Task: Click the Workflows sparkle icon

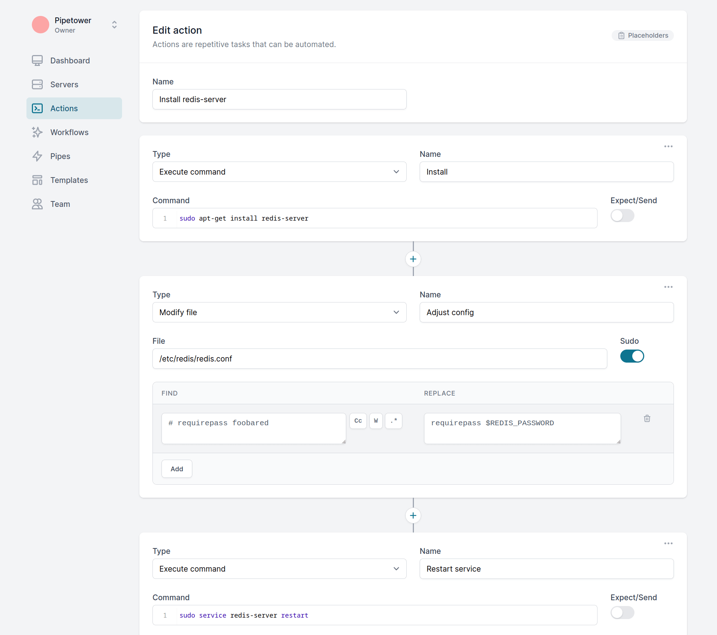Action: pos(37,132)
